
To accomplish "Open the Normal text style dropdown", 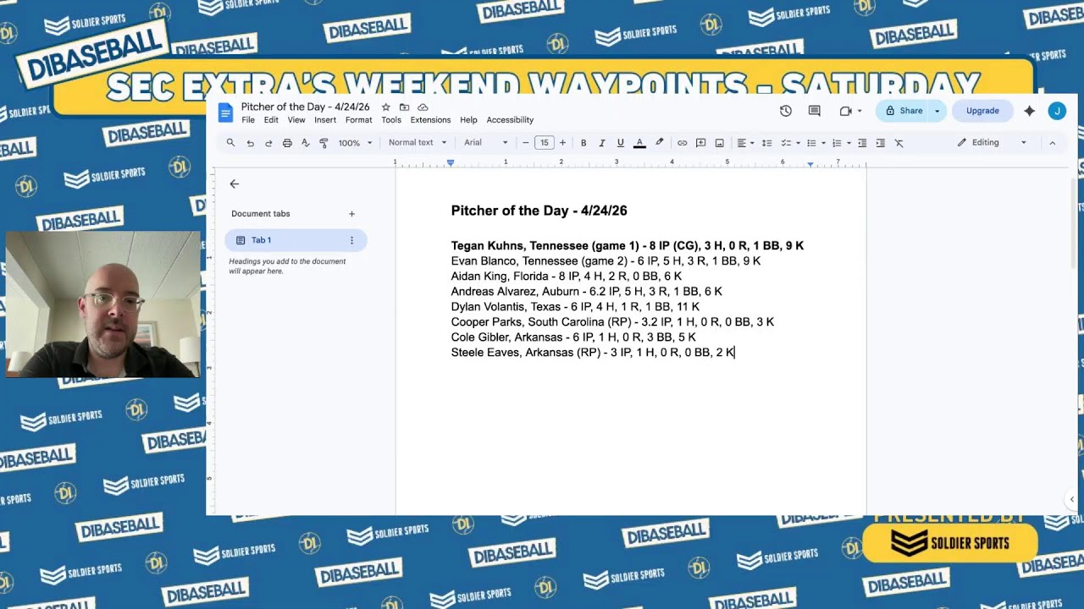I will point(418,143).
